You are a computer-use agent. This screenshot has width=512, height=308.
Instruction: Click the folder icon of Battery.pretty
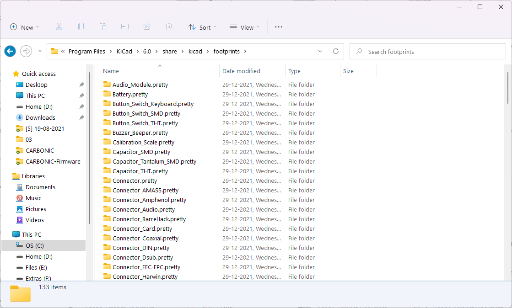107,94
